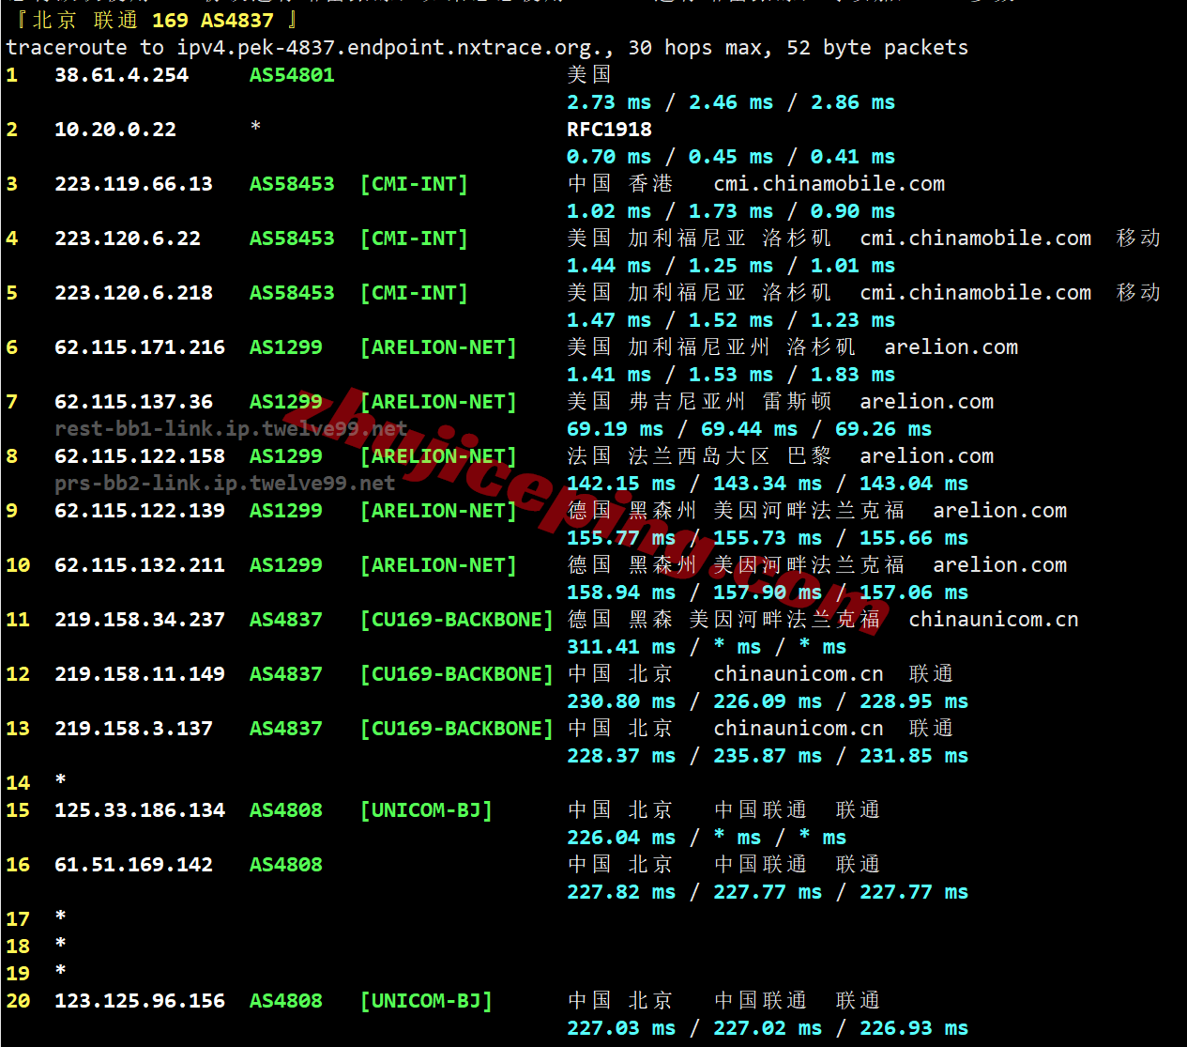Select AS58453 on hop 5 line

tap(292, 293)
